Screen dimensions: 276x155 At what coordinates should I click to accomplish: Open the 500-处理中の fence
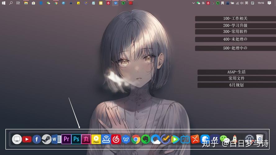tap(235, 48)
